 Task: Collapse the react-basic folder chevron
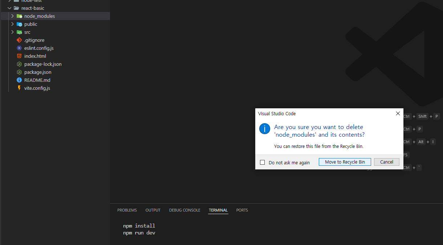[x=9, y=8]
